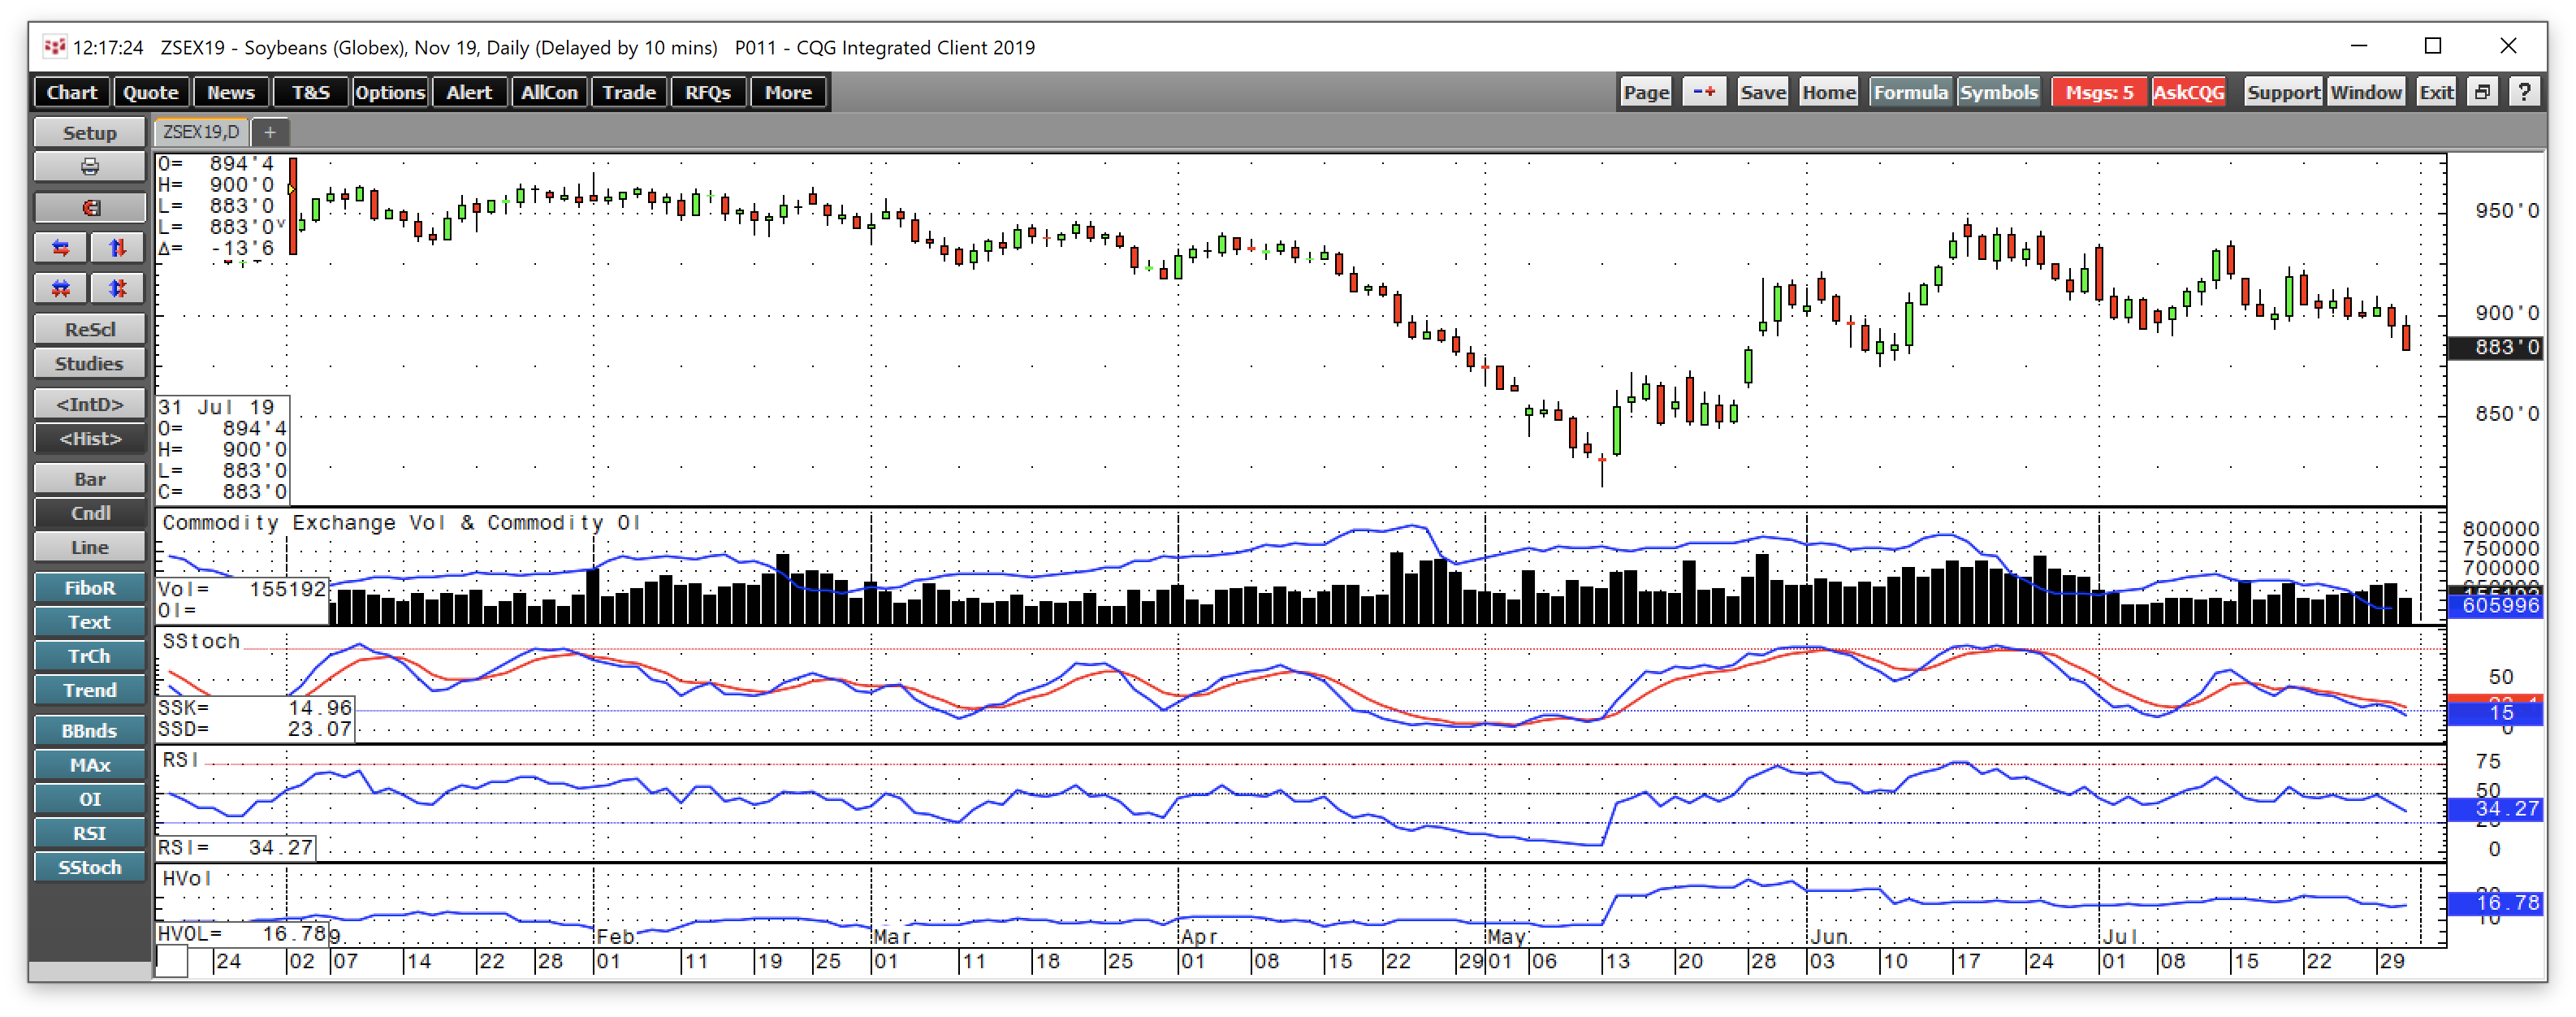This screenshot has width=2576, height=1017.
Task: Click the HVol study title label
Action: (187, 879)
